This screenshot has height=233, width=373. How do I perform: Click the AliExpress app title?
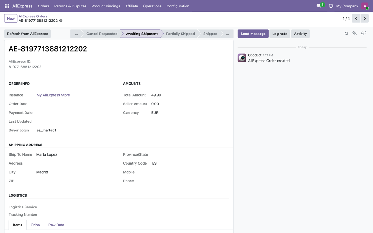tap(22, 6)
